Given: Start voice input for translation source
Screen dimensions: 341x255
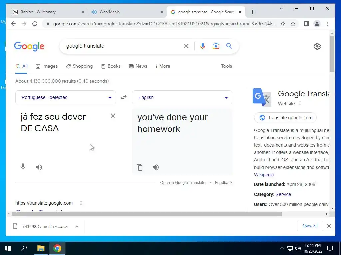Looking at the screenshot, I should point(23,167).
